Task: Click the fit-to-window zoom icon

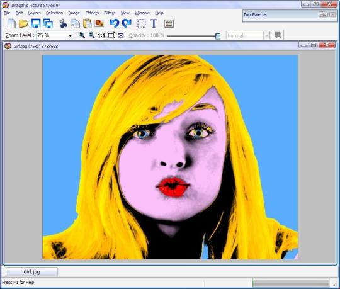Action: click(x=111, y=35)
